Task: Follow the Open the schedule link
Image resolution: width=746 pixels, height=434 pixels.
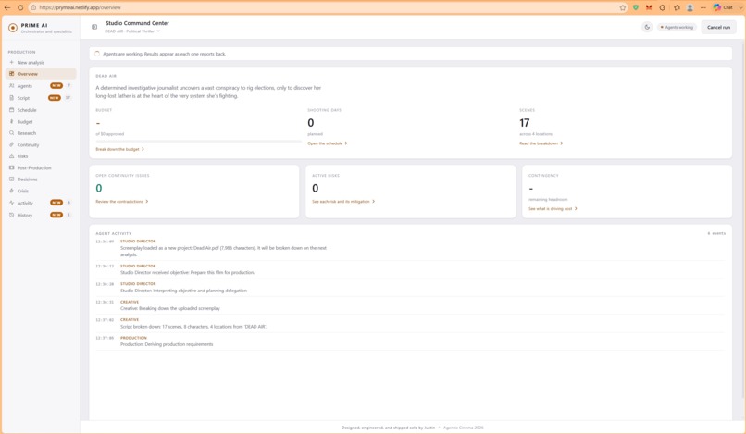Action: pos(328,143)
